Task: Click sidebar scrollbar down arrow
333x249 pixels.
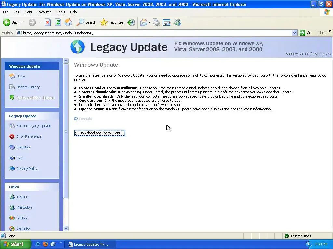Action: tap(66, 228)
